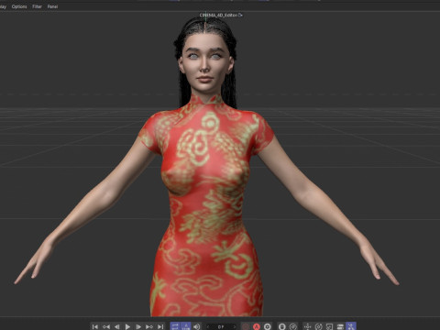440x330 pixels.
Task: Toggle point level animation recording
Action: point(351,326)
